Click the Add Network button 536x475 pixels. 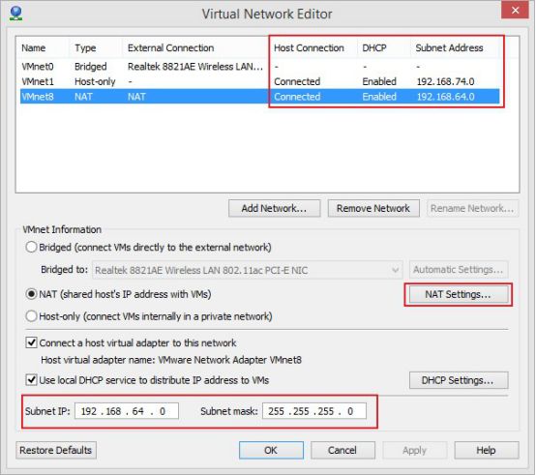pyautogui.click(x=274, y=208)
